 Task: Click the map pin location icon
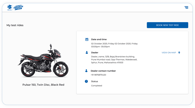click(179, 52)
